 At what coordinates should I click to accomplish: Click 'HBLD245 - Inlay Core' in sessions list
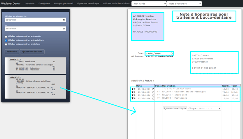pyautogui.click(x=29, y=68)
